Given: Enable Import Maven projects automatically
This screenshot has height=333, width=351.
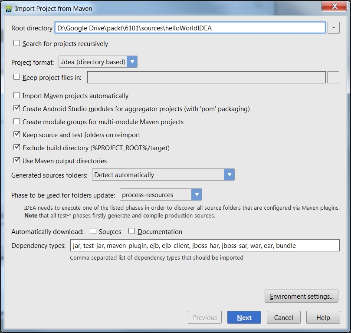Looking at the screenshot, I should coord(17,96).
